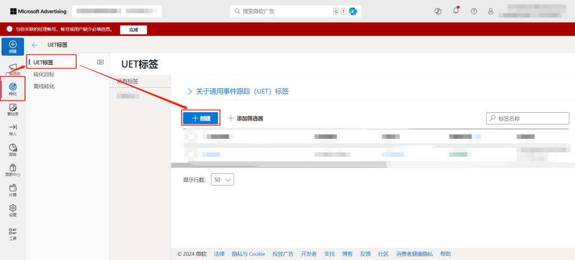575x260 pixels.
Task: Open the 隐私与 Cookie footer link
Action: pos(248,254)
